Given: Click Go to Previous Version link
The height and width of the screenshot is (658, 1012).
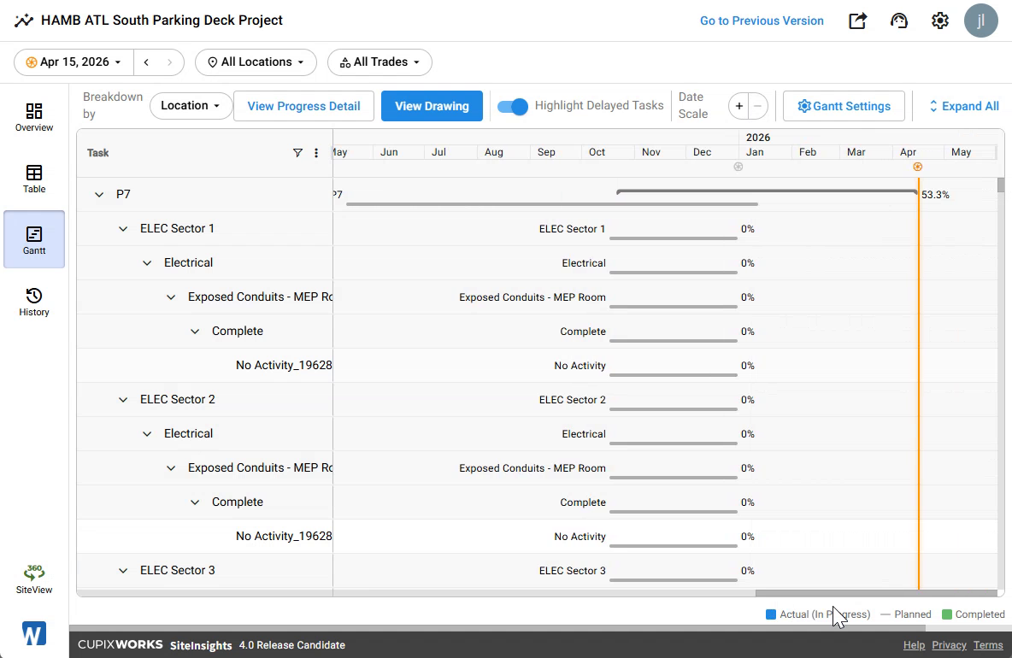Looking at the screenshot, I should pos(762,21).
